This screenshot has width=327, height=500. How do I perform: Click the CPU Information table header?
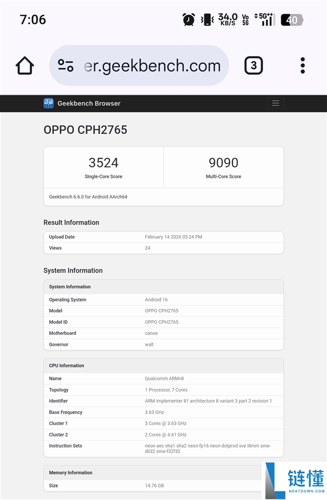[163, 365]
